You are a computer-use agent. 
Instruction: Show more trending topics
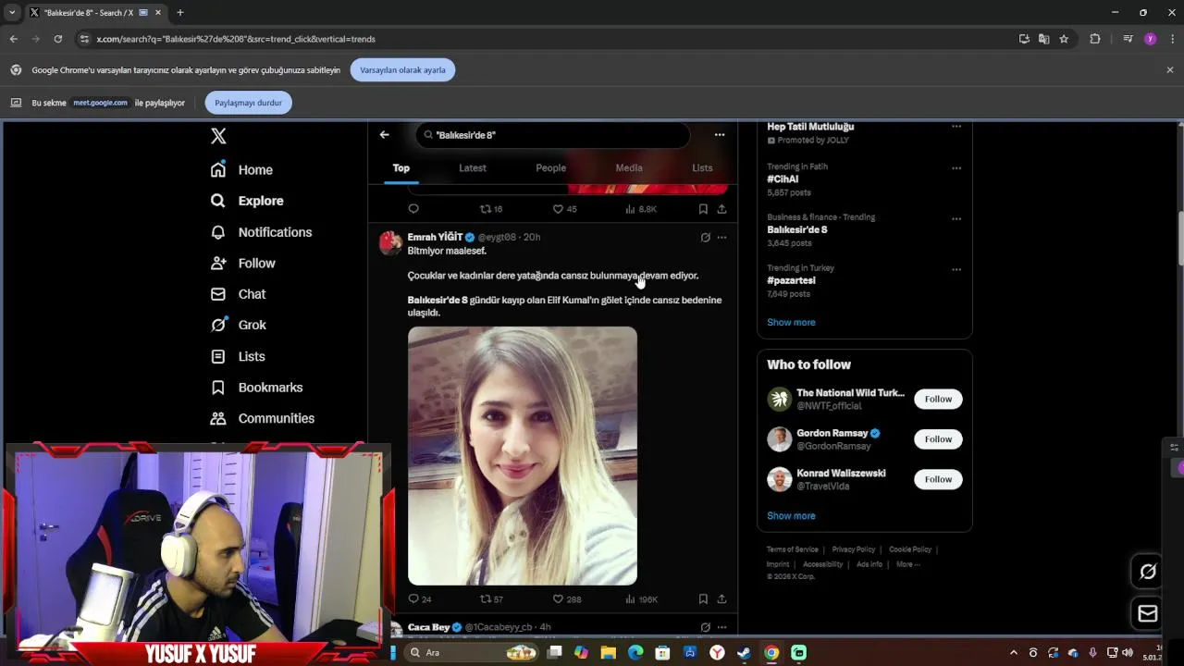pos(791,323)
